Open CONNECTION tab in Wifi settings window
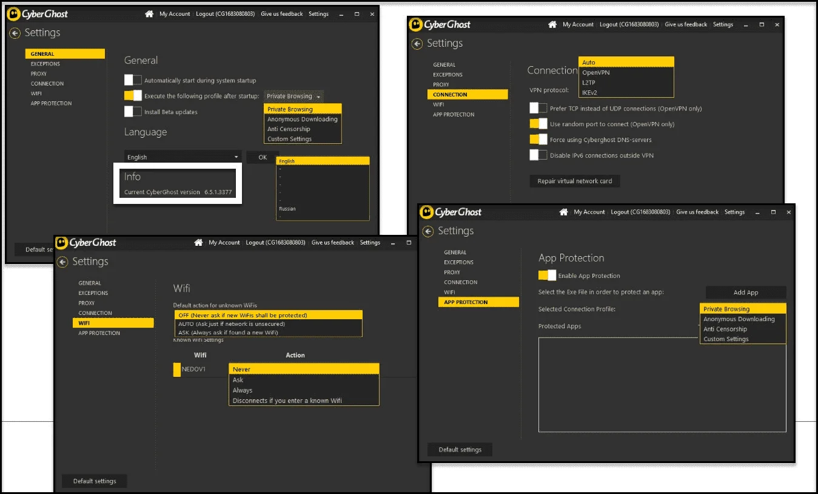Viewport: 818px width, 494px height. (x=95, y=313)
